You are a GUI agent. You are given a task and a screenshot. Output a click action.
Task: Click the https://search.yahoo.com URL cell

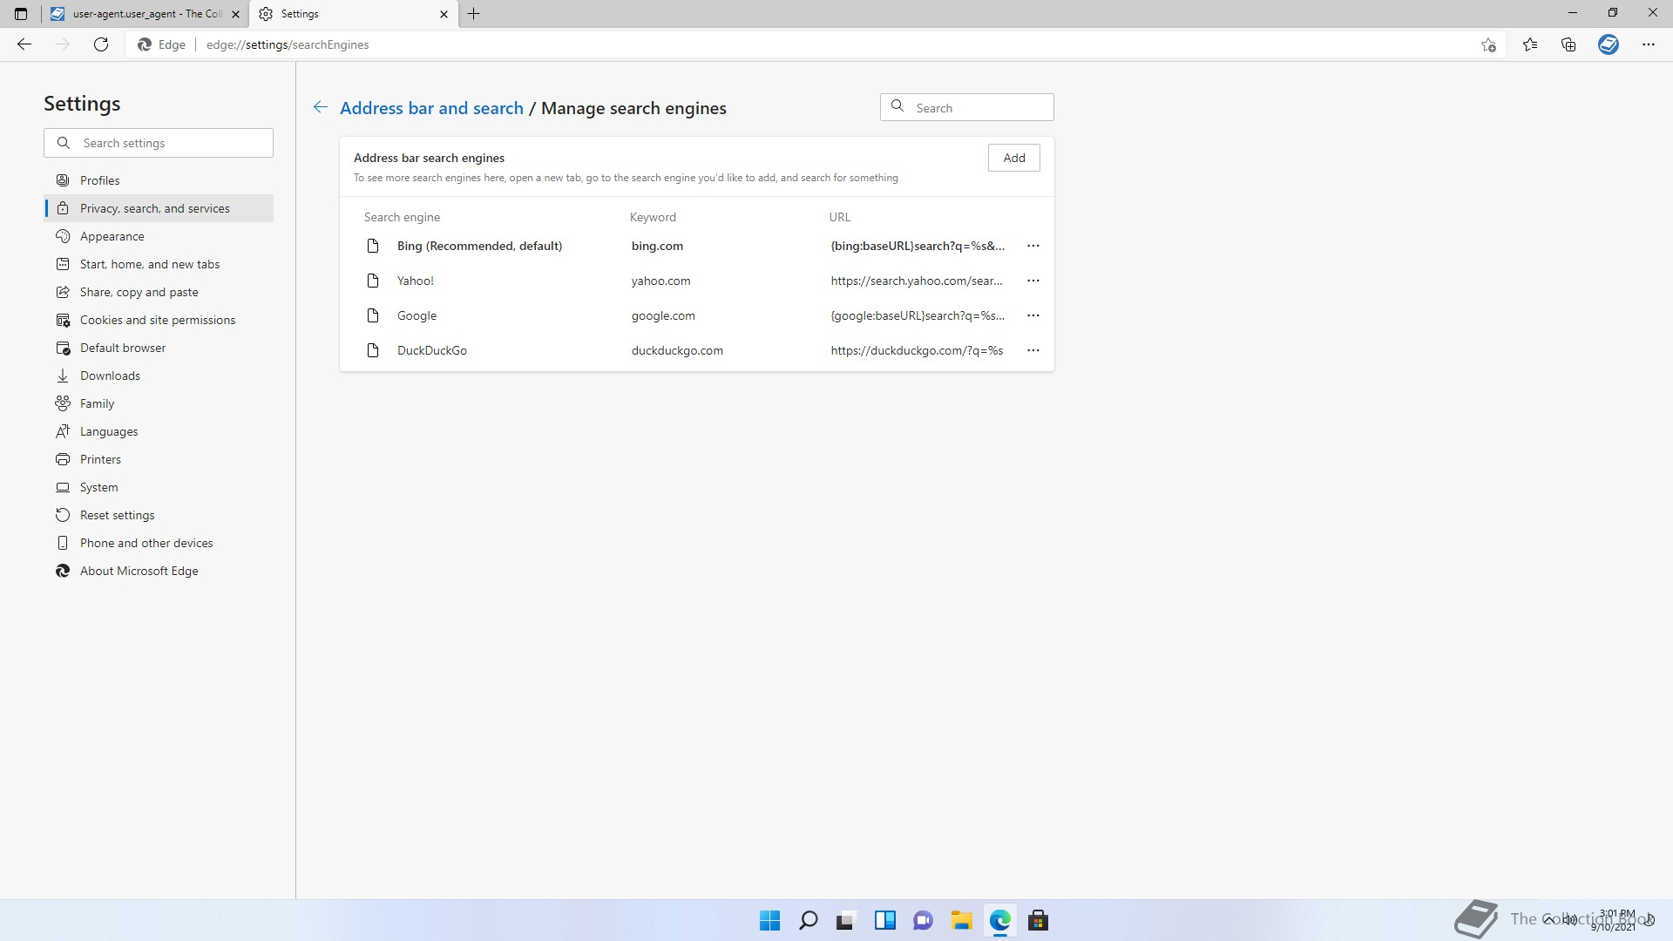(917, 281)
